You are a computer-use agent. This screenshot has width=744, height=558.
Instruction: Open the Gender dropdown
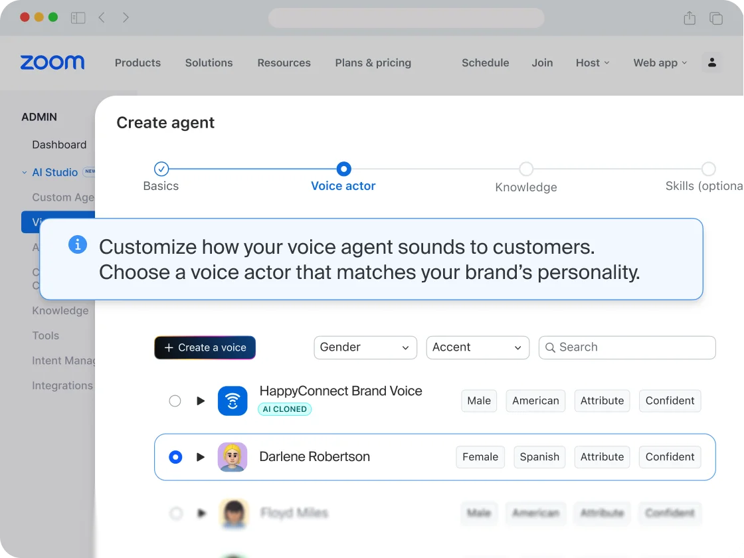[x=365, y=347]
